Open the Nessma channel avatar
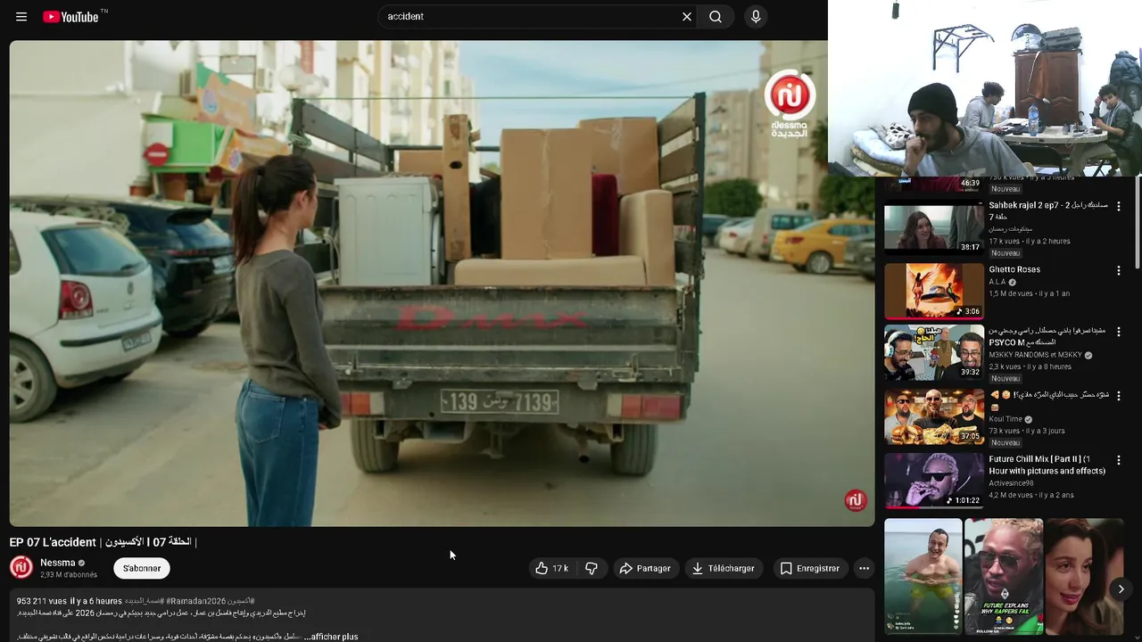Screen dimensions: 1142x642 [x=21, y=567]
